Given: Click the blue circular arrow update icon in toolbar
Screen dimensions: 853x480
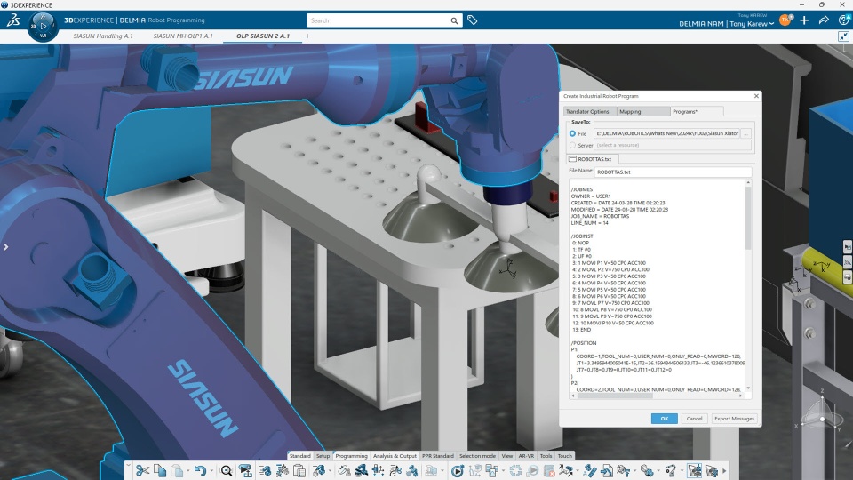Looking at the screenshot, I should pyautogui.click(x=515, y=471).
